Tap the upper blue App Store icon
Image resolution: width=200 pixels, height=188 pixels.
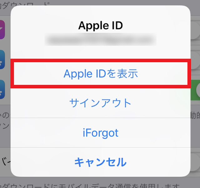[x=2, y=60]
